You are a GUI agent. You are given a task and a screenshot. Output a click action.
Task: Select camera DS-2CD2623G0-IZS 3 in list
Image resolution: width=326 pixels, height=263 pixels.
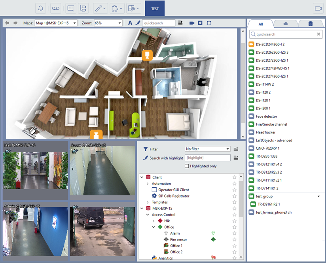(x=272, y=52)
